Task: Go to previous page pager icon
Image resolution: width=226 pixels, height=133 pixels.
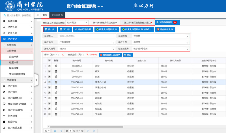Action: tap(61, 131)
